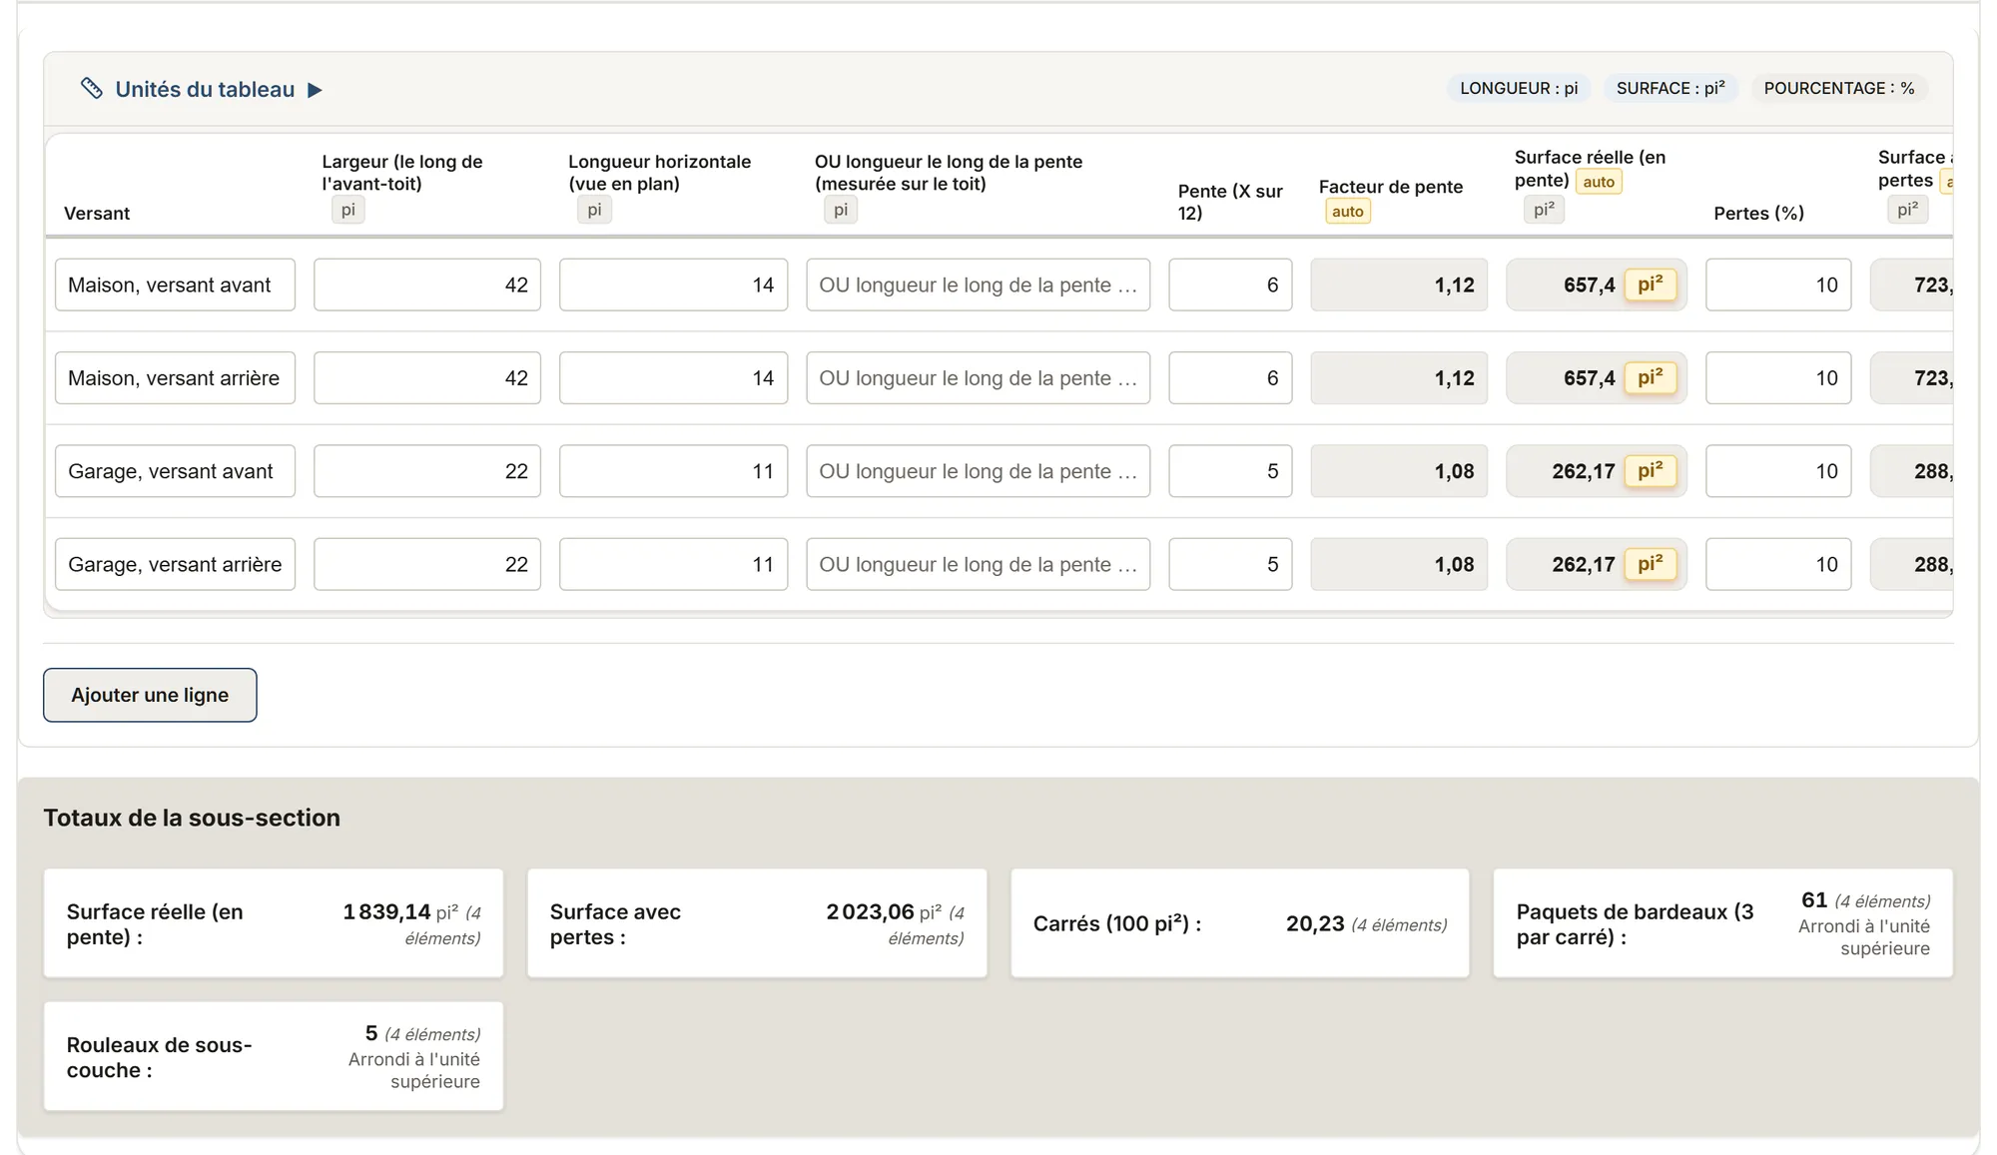Click pi² unit badge in Garage, versant avant row
Screen dimensions: 1997x1155
[x=1650, y=470]
